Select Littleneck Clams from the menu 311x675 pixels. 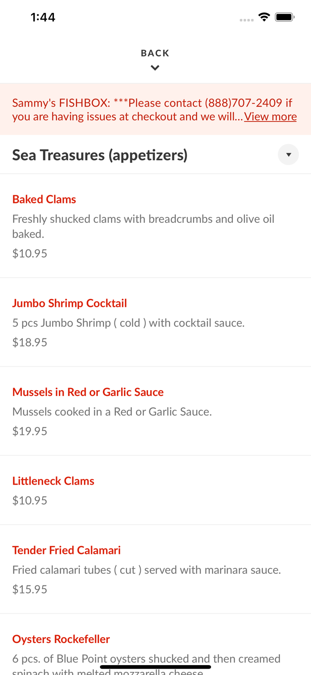(x=53, y=481)
